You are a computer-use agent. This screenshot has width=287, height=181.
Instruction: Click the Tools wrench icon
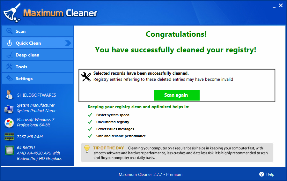click(x=10, y=66)
